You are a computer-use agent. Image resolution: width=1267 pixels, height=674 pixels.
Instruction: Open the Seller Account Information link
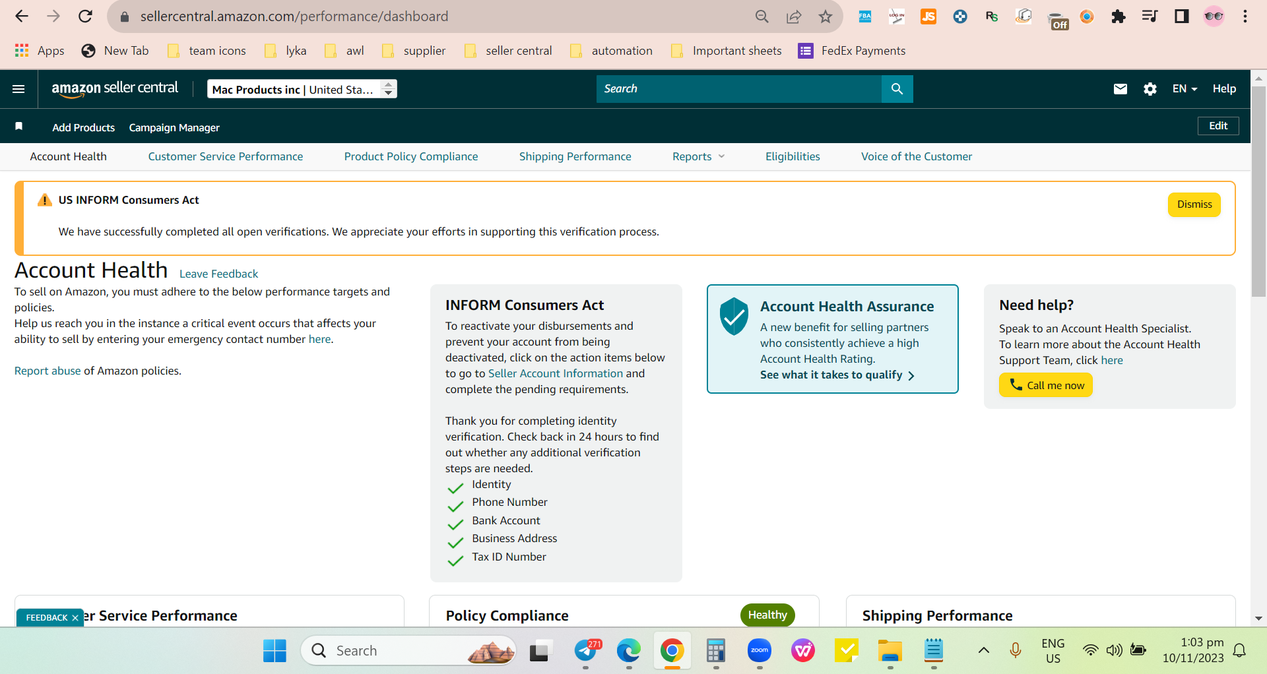(556, 373)
